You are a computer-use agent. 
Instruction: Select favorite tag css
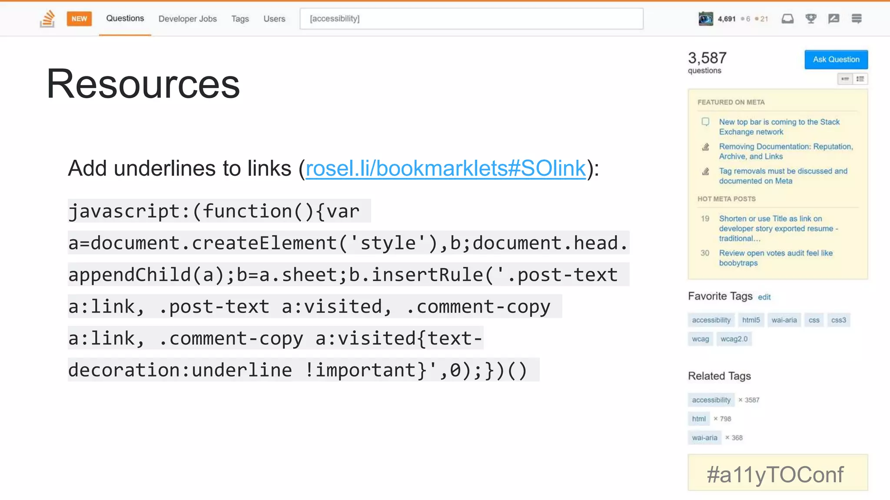coord(814,320)
